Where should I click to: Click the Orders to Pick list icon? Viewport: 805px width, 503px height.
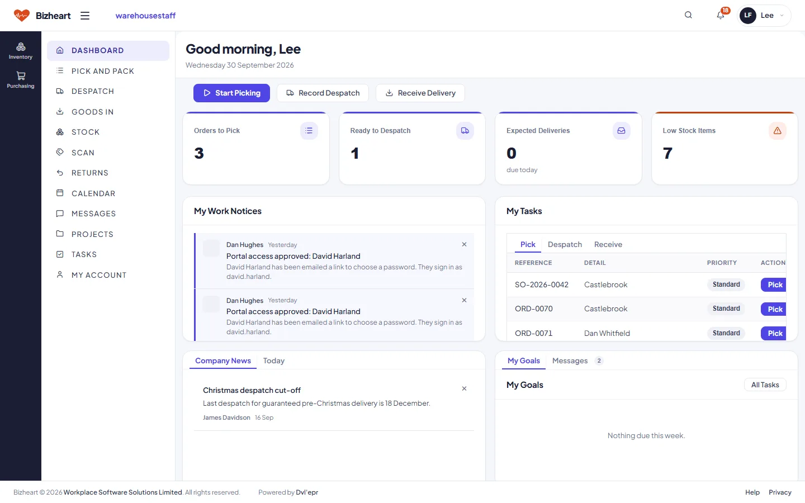(309, 131)
